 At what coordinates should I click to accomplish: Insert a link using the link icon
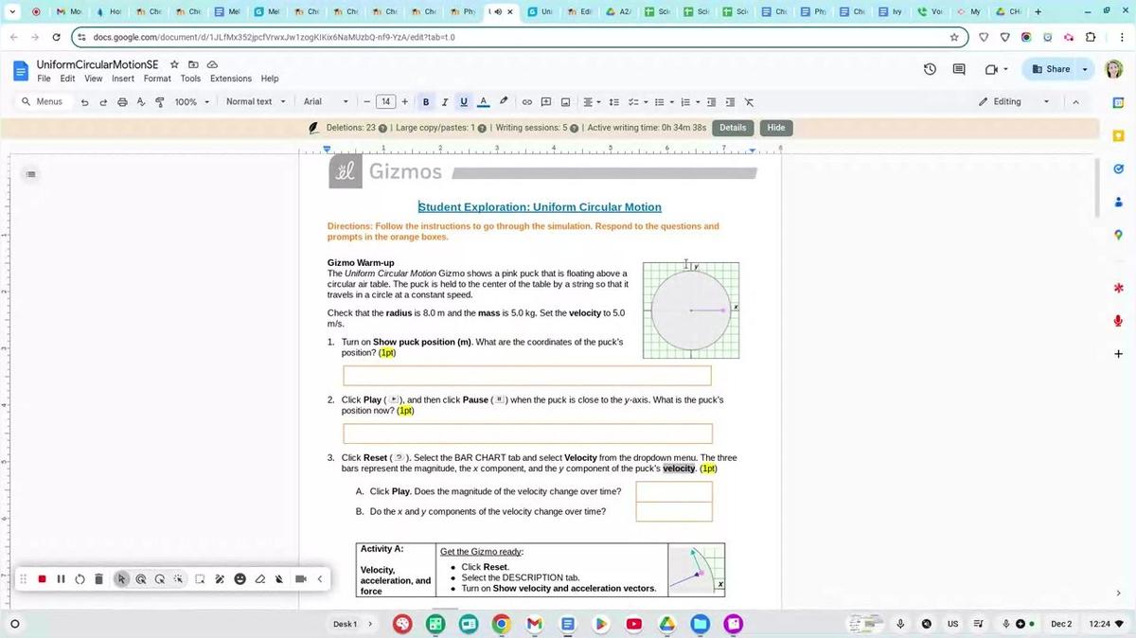click(527, 102)
